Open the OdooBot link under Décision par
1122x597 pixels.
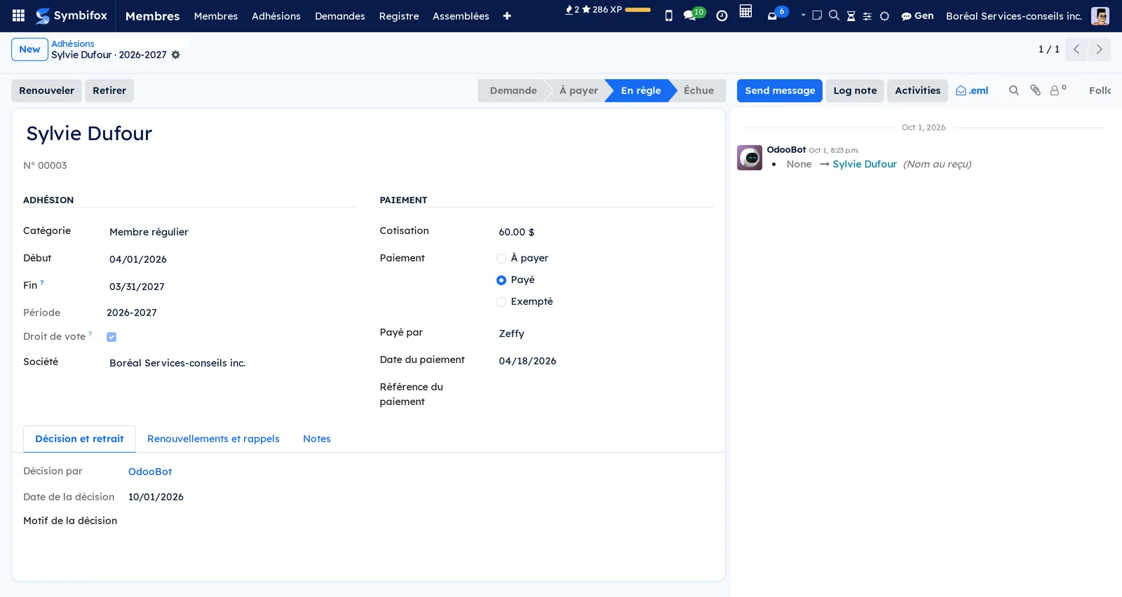[150, 472]
